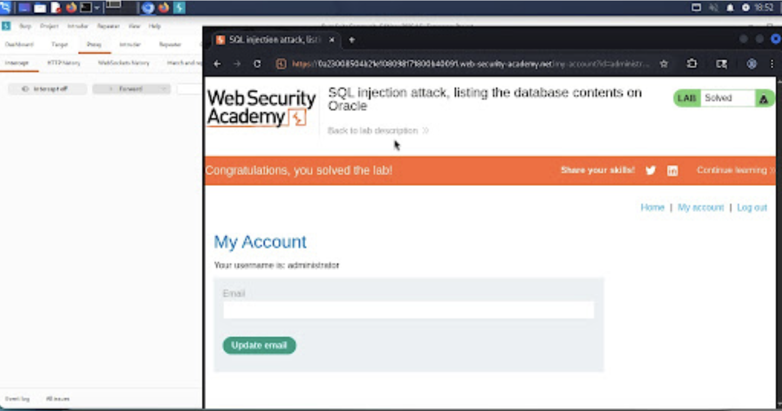
Task: Launch Firefox from the top panel
Action: [x=71, y=7]
